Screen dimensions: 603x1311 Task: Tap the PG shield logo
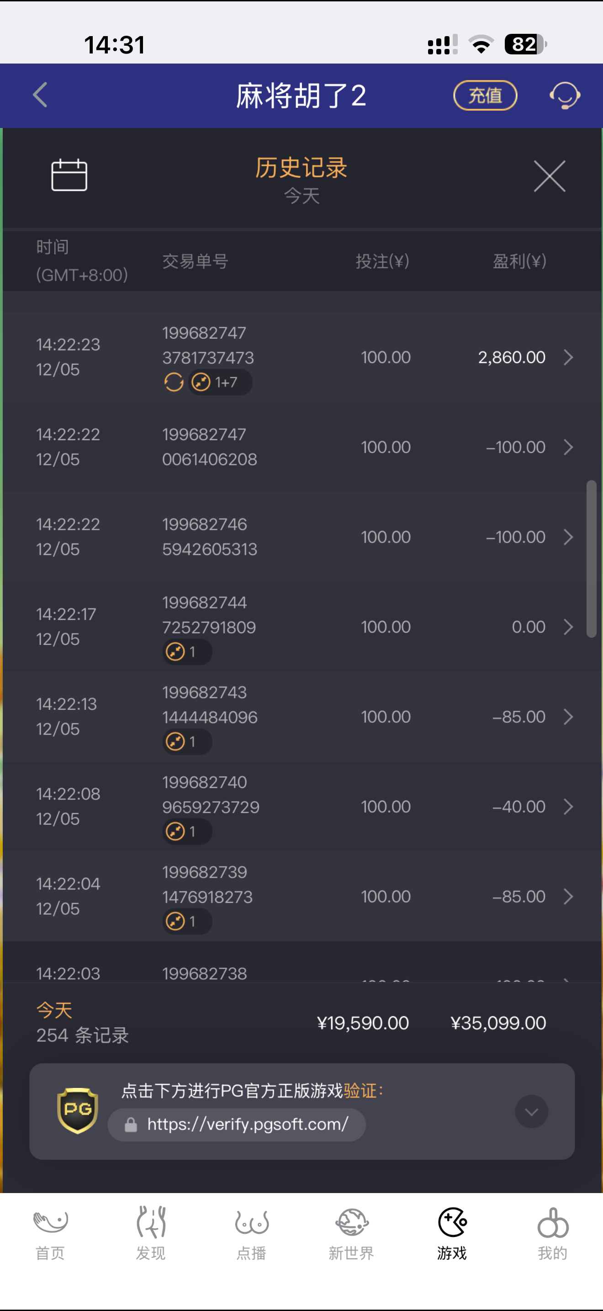pyautogui.click(x=77, y=1110)
